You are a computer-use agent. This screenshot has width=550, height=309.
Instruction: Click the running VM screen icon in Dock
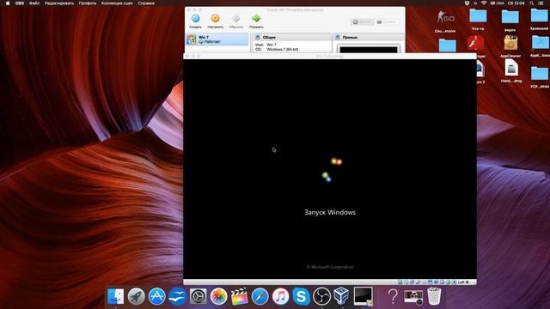click(x=363, y=296)
